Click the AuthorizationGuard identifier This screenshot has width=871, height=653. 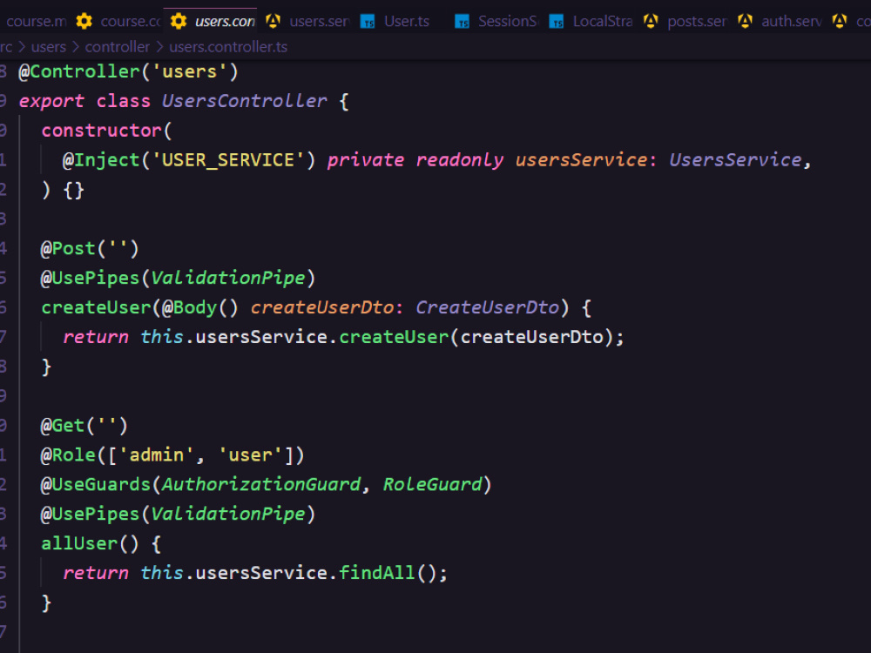tap(261, 484)
